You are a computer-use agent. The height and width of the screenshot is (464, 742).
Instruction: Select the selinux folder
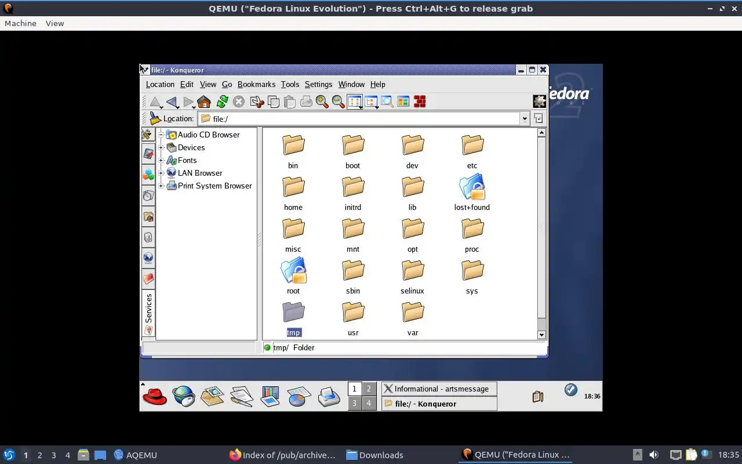[x=412, y=277]
